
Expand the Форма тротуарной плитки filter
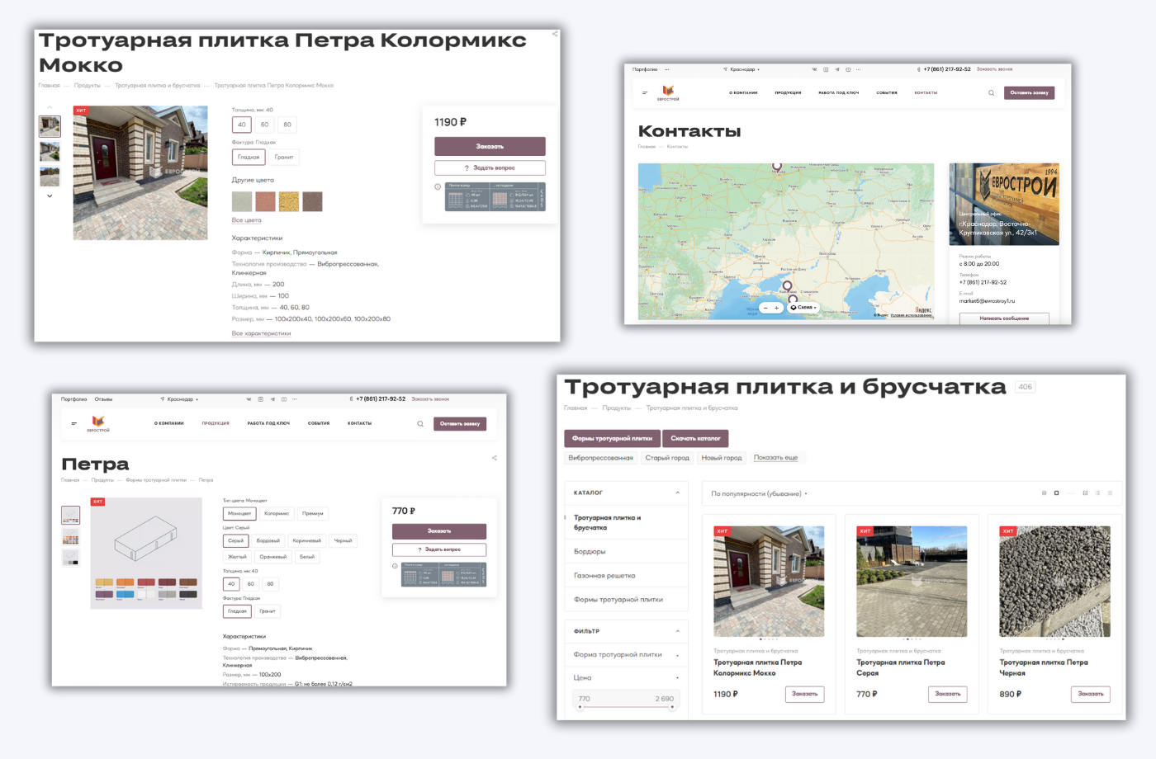point(677,655)
